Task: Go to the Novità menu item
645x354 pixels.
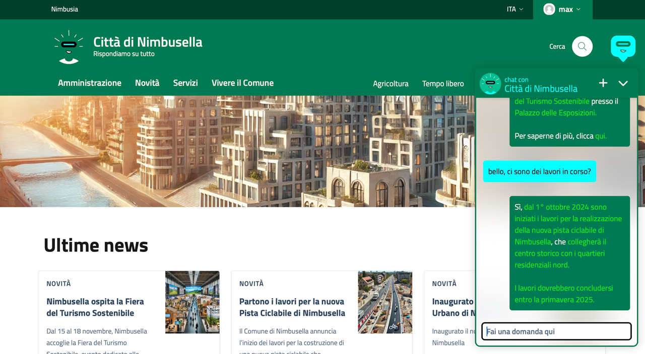Action: pos(147,83)
